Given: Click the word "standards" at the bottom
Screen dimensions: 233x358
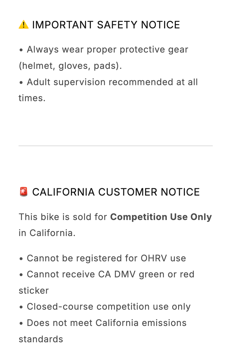Looking at the screenshot, I should pos(41,339).
